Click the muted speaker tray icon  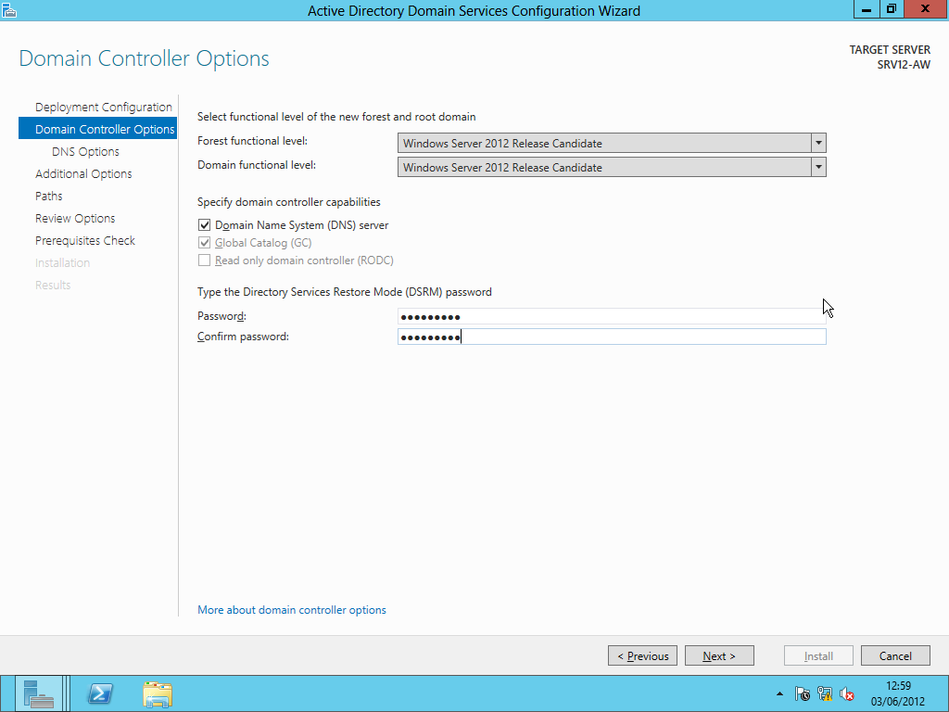[x=847, y=693]
